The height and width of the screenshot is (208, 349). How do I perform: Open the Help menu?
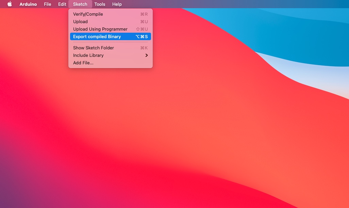pos(117,4)
